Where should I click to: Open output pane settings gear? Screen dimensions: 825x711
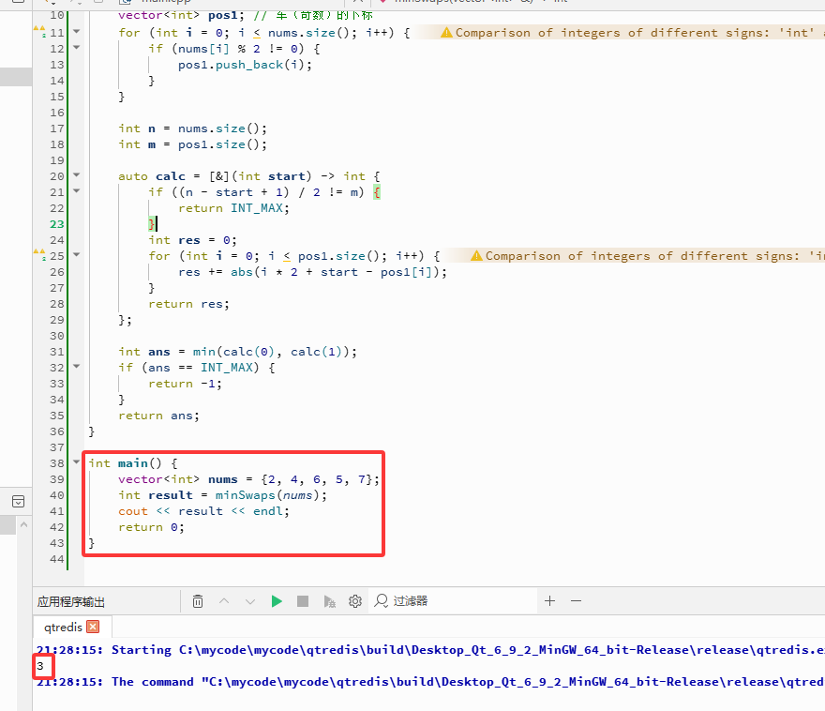click(355, 601)
